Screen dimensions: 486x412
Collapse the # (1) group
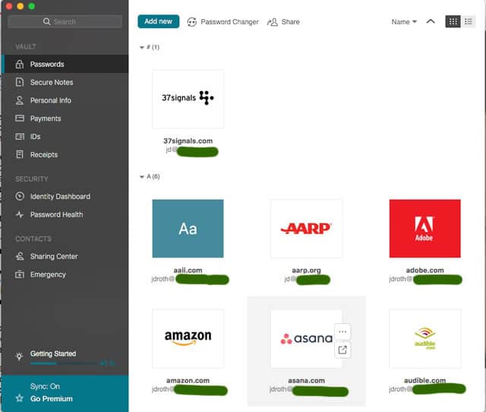click(142, 48)
